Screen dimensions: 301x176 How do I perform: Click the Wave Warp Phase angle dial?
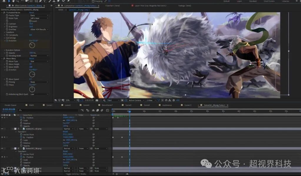[32, 89]
